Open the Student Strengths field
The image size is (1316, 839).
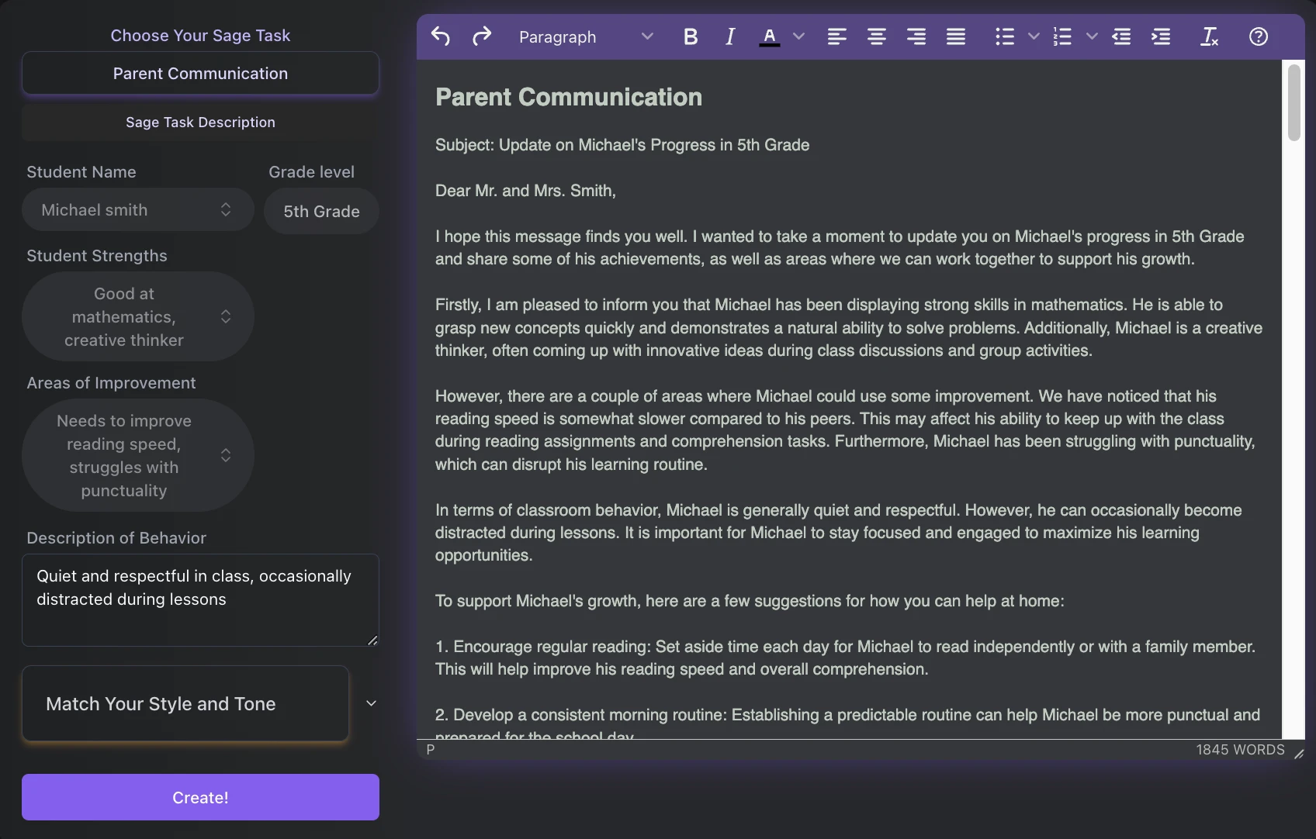pyautogui.click(x=138, y=316)
